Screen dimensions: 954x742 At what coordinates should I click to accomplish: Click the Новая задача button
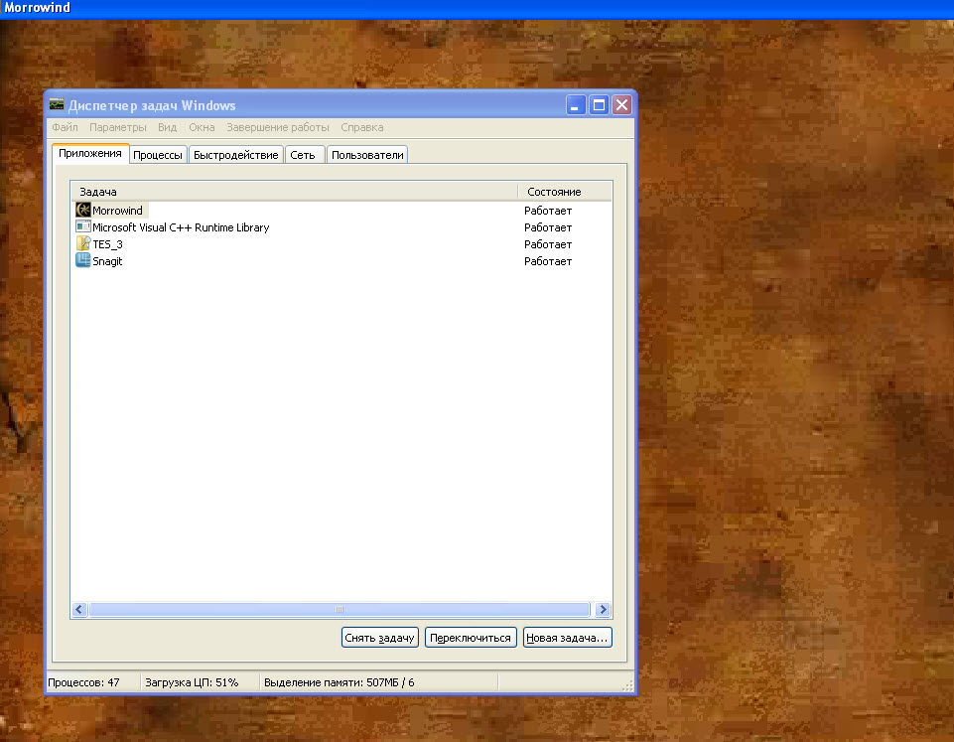567,638
